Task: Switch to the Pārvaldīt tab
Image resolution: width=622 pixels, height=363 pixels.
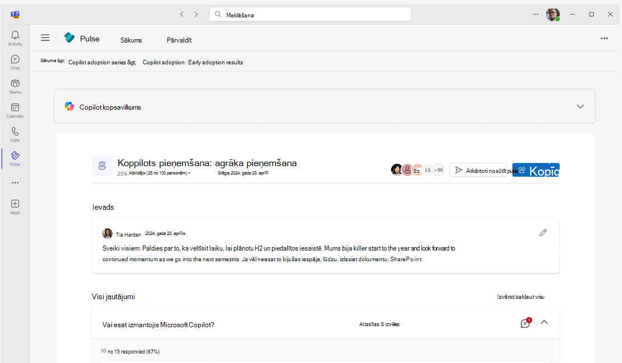Action: 179,40
